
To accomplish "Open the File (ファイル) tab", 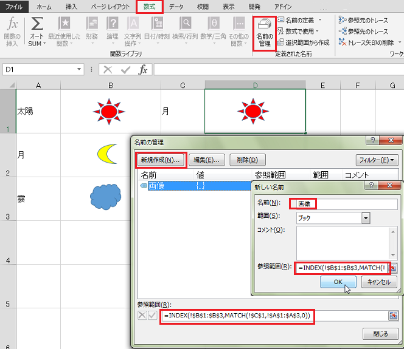I will tap(13, 7).
